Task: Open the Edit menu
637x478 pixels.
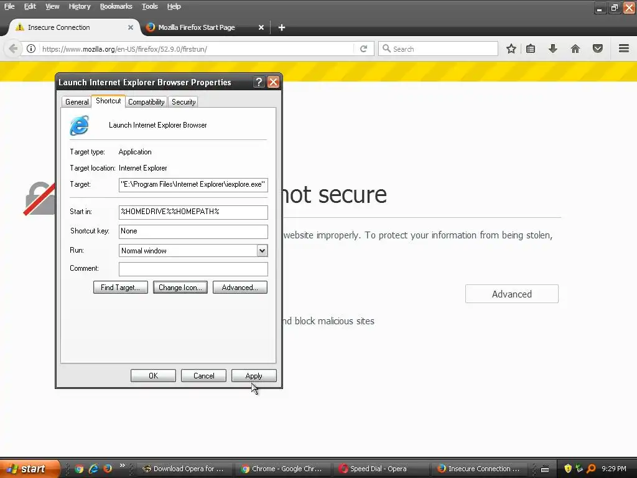Action: (x=30, y=6)
